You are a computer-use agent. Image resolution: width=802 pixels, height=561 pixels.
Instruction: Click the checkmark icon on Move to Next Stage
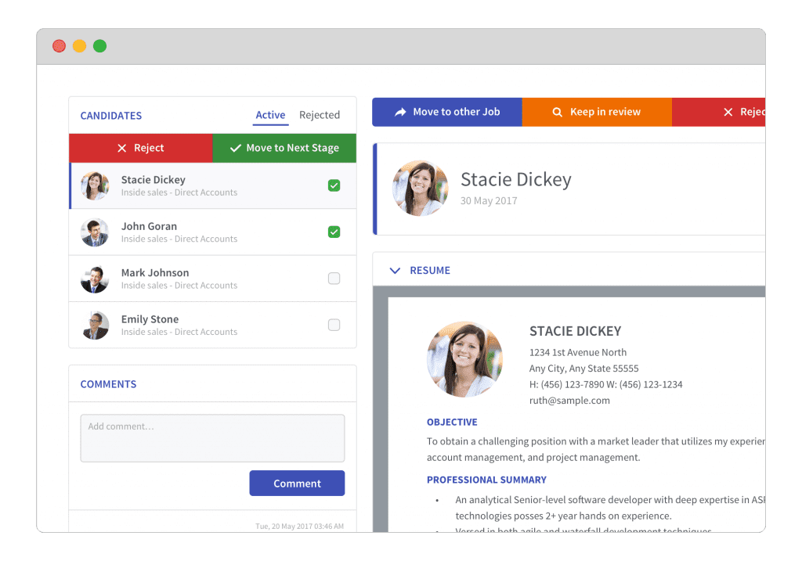click(235, 148)
